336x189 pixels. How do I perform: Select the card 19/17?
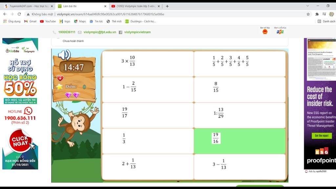pyautogui.click(x=148, y=115)
